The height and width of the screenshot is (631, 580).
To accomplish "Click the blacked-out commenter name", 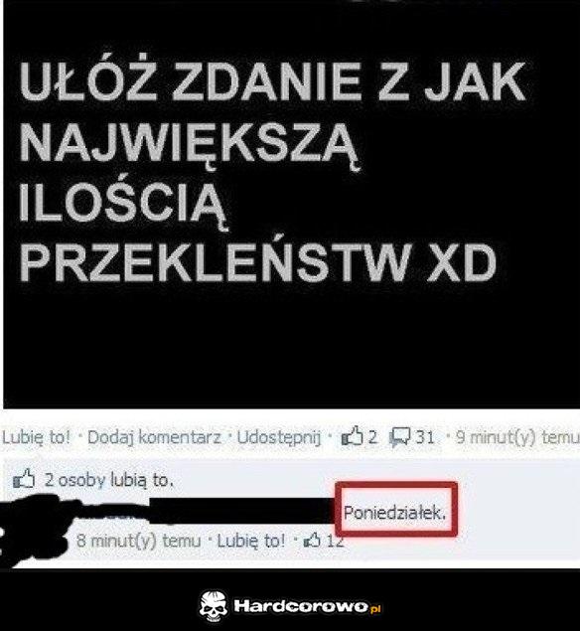I will coord(206,512).
